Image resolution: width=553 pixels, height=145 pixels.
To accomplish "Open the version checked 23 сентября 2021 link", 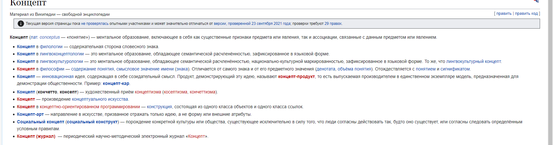I will pyautogui.click(x=252, y=24).
